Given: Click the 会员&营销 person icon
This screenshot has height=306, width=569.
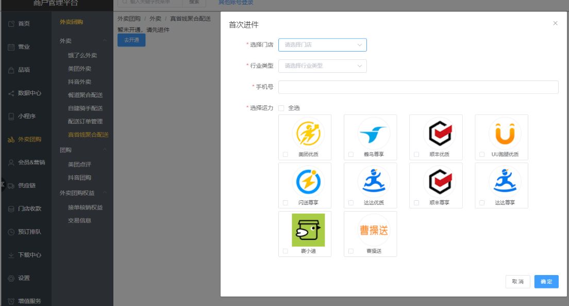Looking at the screenshot, I should tap(11, 163).
